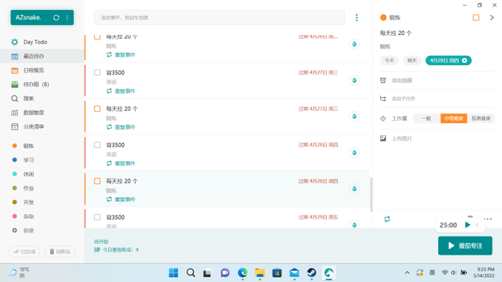Check off 背3500 due 4月27日

pyautogui.click(x=98, y=72)
